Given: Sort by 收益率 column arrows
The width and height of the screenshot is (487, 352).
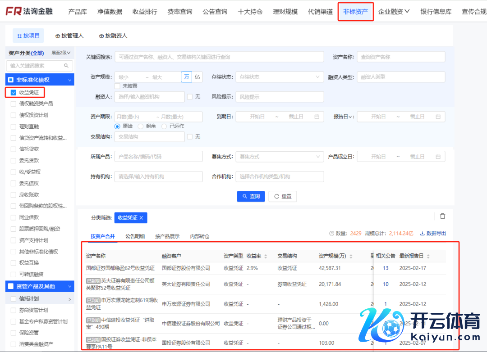Looking at the screenshot, I should (266, 256).
